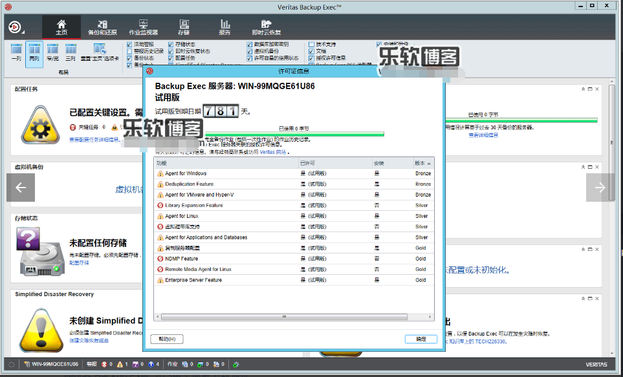The width and height of the screenshot is (623, 377).
Task: Click the red prohibited icon beside Remote Media Agent for Linux
Action: (160, 270)
